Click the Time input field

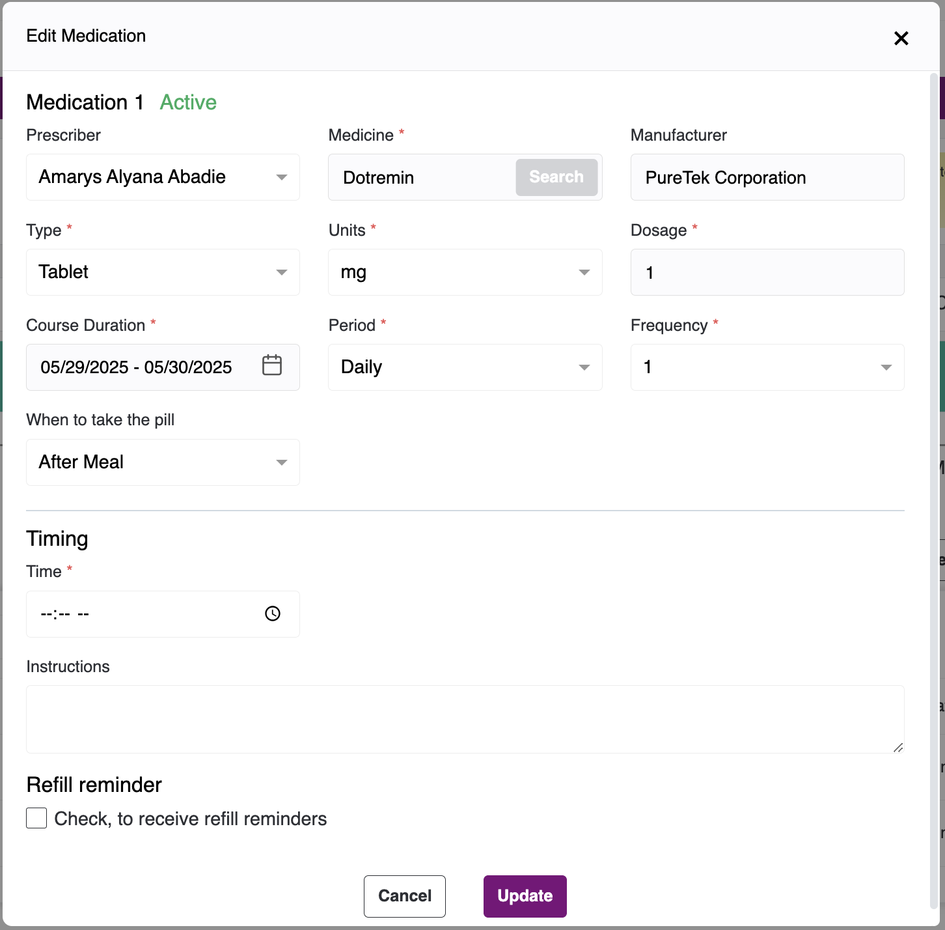143,613
